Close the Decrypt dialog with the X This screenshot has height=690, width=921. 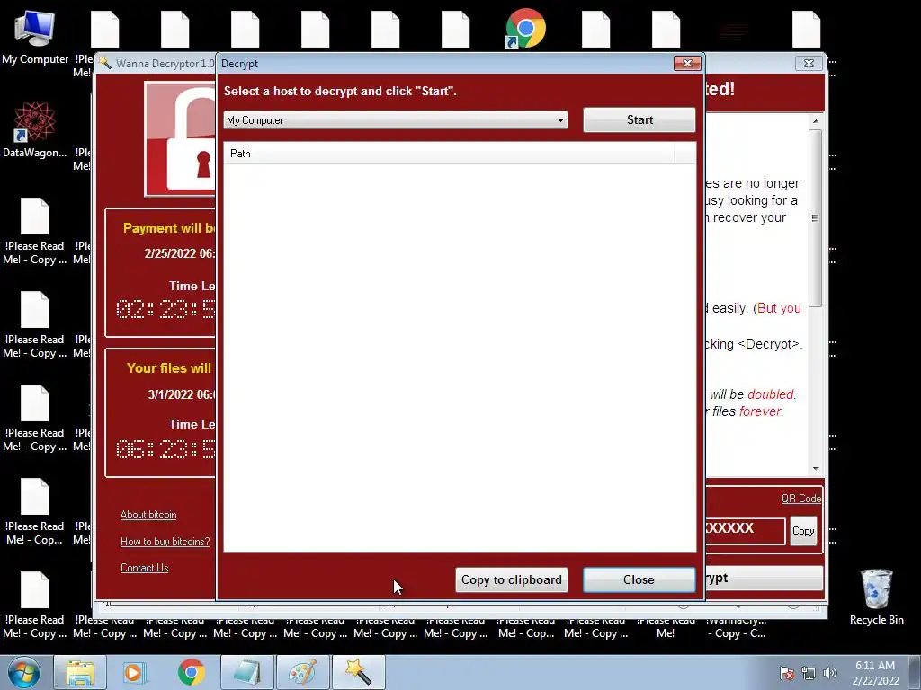tap(687, 64)
